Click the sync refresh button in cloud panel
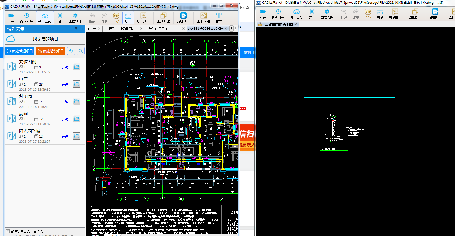 (x=71, y=51)
